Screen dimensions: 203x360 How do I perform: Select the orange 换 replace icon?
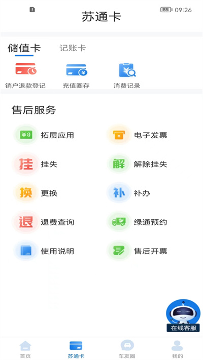click(x=26, y=193)
